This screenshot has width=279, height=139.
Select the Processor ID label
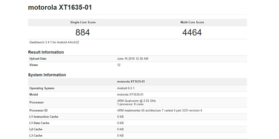coord(38,111)
